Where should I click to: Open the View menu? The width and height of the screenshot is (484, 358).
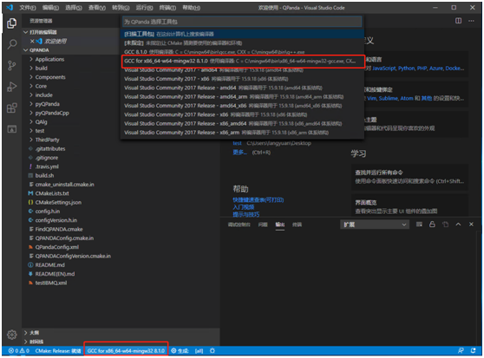point(97,8)
